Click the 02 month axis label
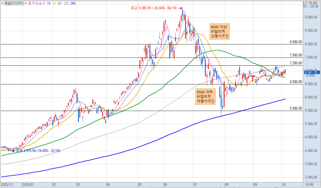Image resolution: width=321 pixels, height=188 pixels. point(54,185)
